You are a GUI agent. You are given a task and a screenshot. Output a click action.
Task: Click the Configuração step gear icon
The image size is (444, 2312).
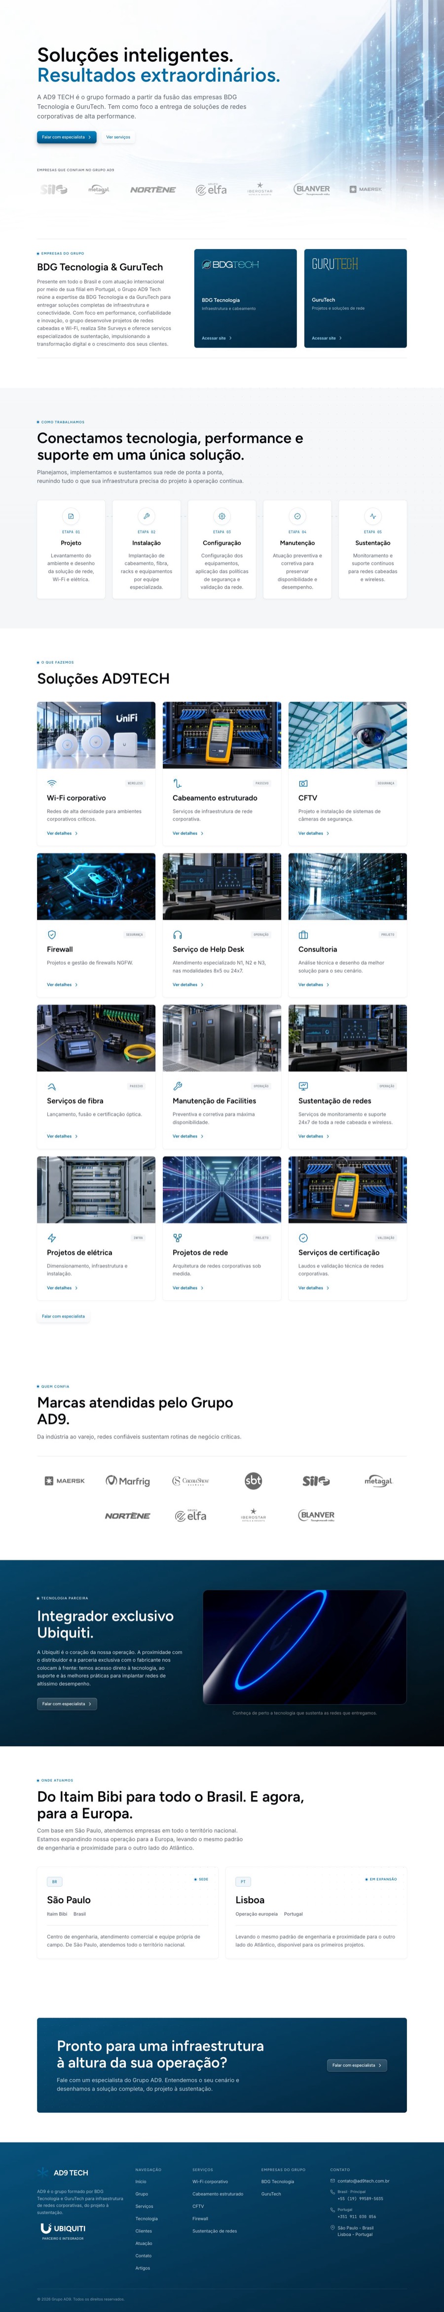click(x=222, y=516)
